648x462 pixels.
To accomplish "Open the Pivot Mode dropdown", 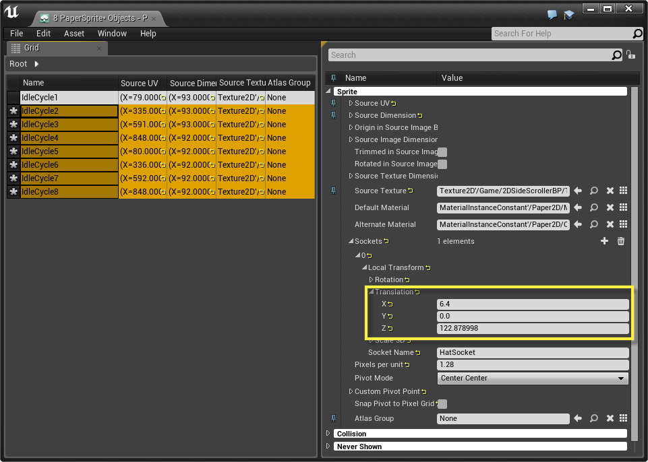I will tap(533, 378).
